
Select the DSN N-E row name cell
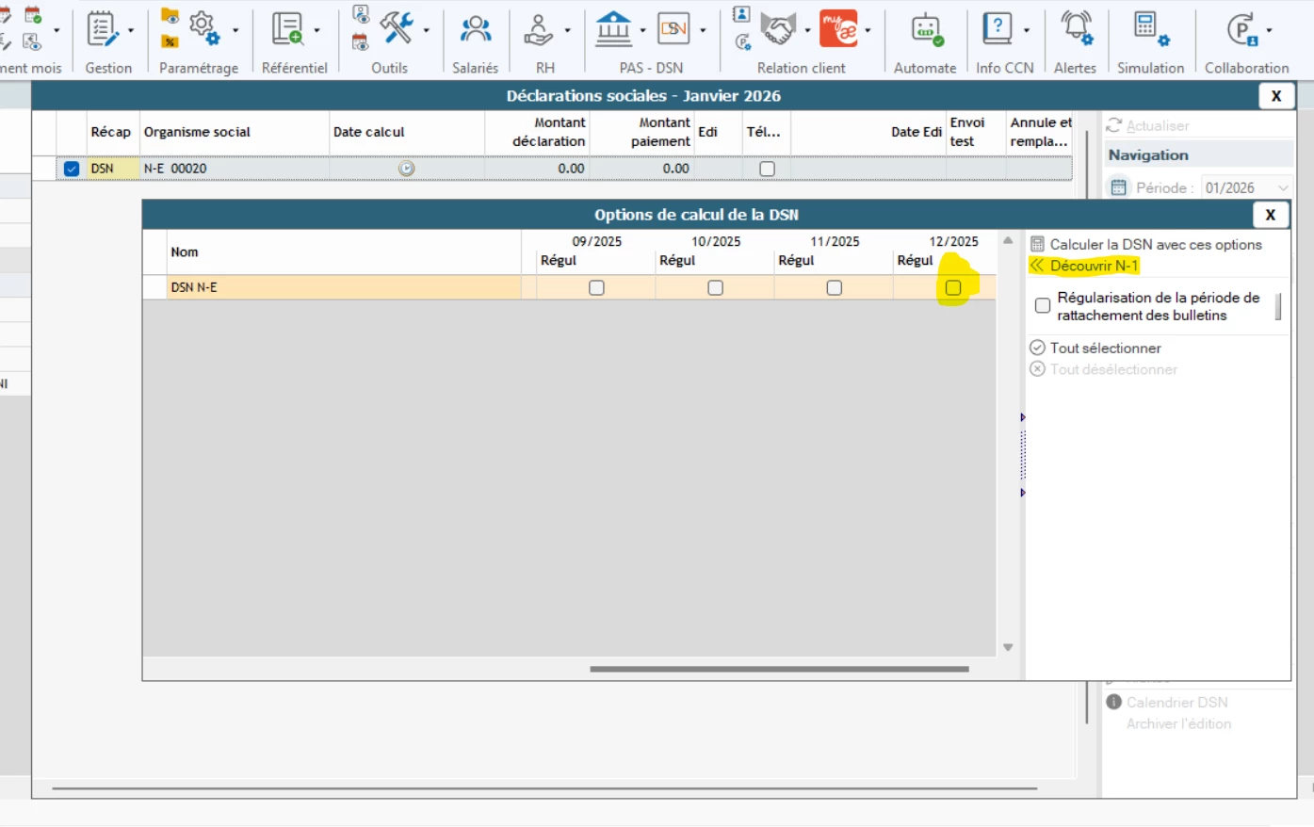click(344, 287)
